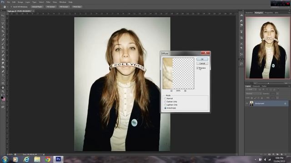The height and width of the screenshot is (163, 291).
Task: Open the Filter menu
Action: coord(48,2)
